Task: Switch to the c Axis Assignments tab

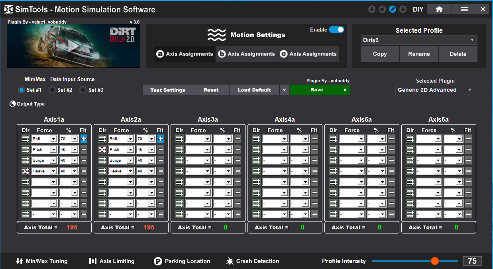Action: tap(308, 54)
